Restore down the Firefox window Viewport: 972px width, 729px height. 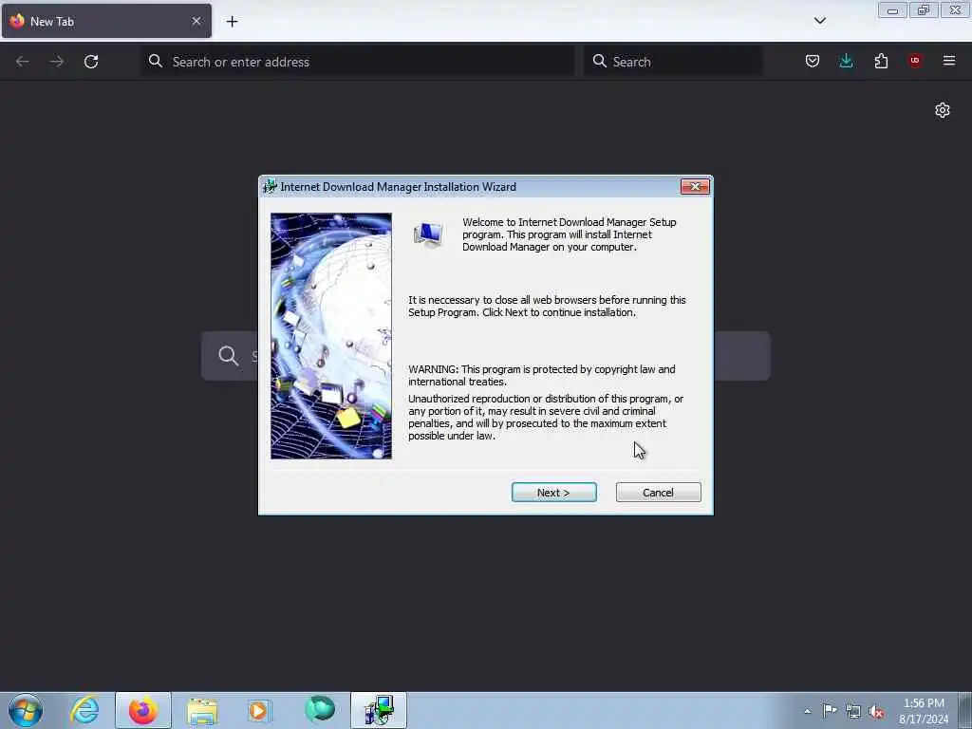[x=924, y=10]
